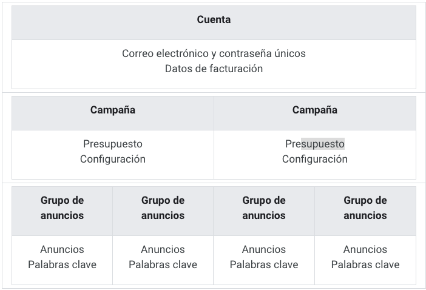Select the 'Datos de facturación' line

214,69
